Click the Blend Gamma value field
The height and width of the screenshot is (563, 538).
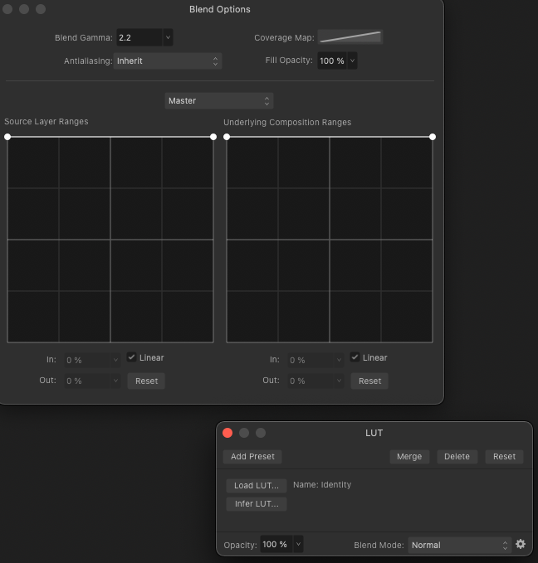(138, 37)
